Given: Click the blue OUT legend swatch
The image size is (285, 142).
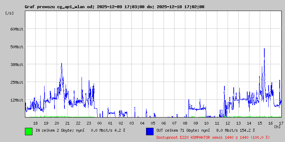Looking at the screenshot, I should click(150, 131).
